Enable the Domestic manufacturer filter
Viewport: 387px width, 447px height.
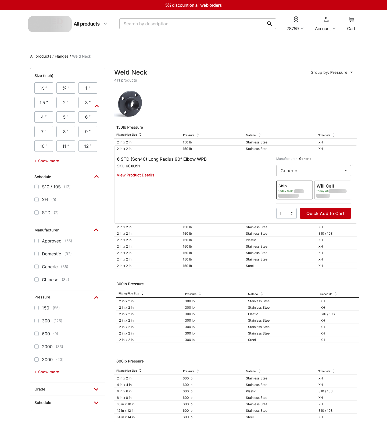(37, 254)
